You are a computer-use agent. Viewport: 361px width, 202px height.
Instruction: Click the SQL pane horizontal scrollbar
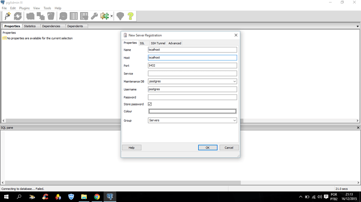pos(123,183)
